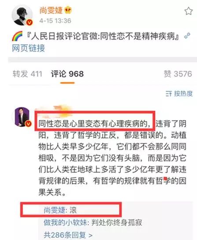Open the post author's profile avatar

(x=22, y=15)
